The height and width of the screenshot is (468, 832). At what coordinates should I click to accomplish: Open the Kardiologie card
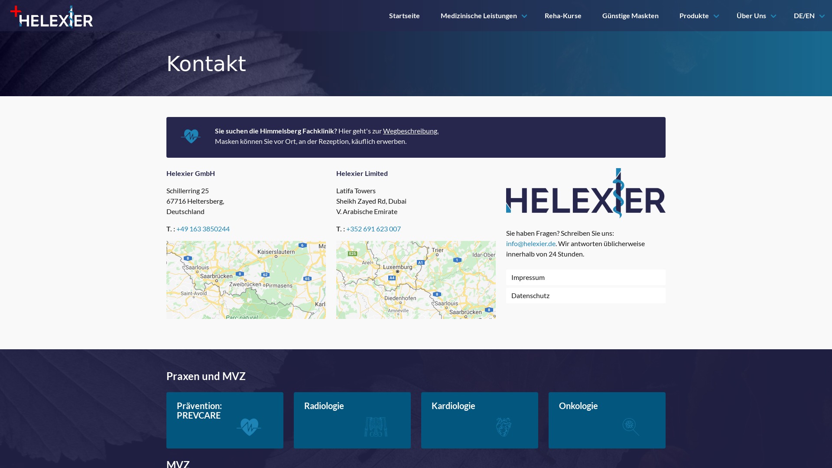[480, 420]
